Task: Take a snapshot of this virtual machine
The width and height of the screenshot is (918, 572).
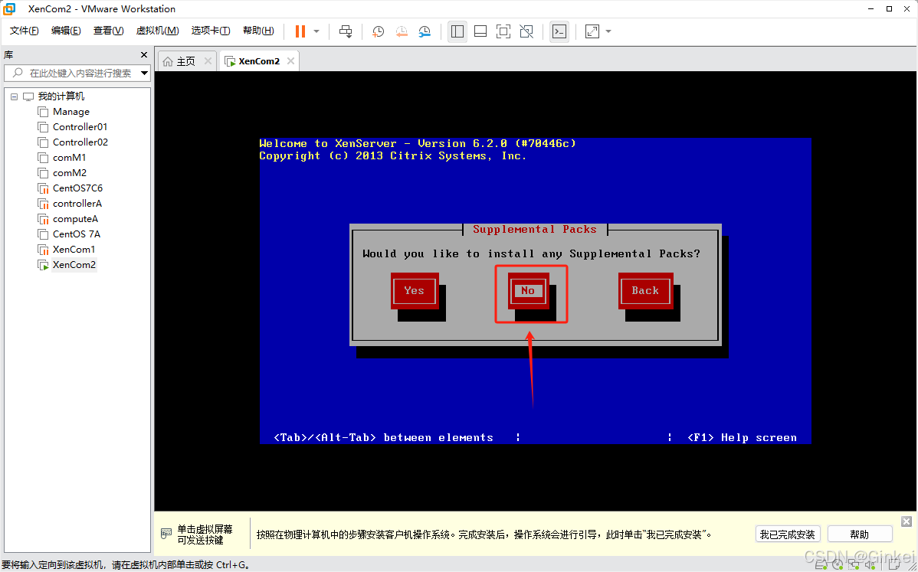Action: click(x=379, y=31)
